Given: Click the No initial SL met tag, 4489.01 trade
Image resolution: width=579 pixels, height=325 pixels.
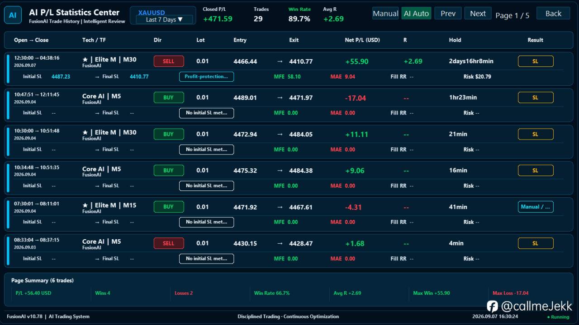Looking at the screenshot, I should [206, 113].
